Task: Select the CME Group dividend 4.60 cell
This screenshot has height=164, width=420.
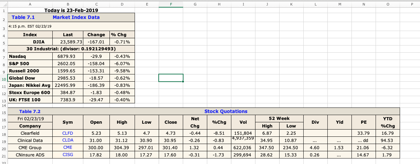Action: point(315,148)
